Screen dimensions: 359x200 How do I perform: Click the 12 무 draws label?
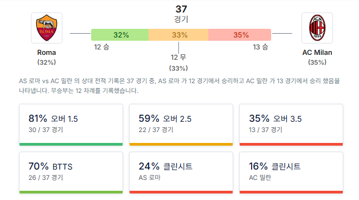click(178, 58)
